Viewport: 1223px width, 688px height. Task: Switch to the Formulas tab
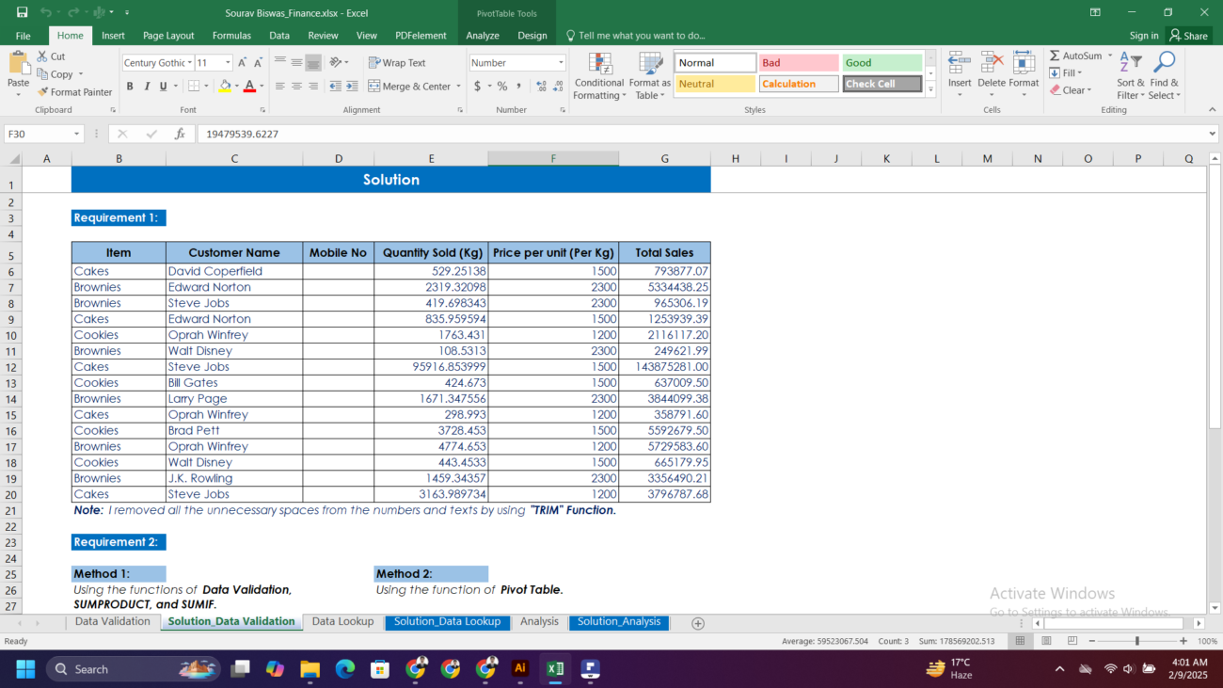pyautogui.click(x=231, y=36)
